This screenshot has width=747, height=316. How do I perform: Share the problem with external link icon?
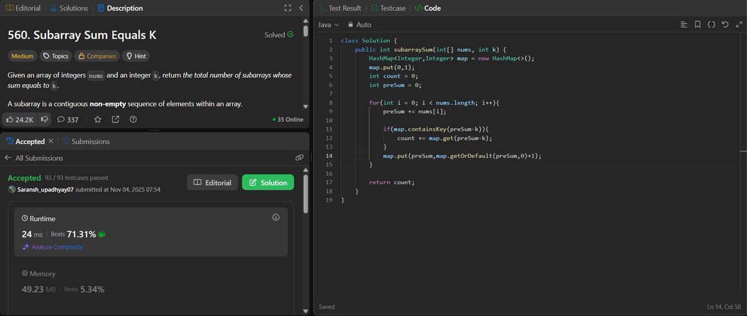115,119
